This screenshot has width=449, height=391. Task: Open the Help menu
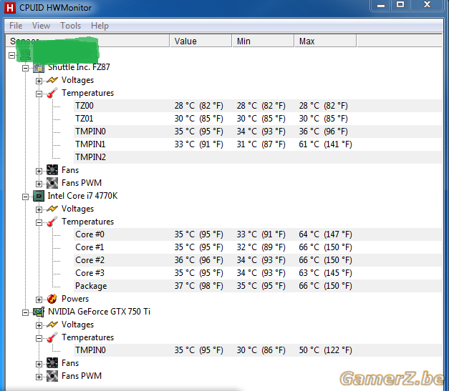100,26
